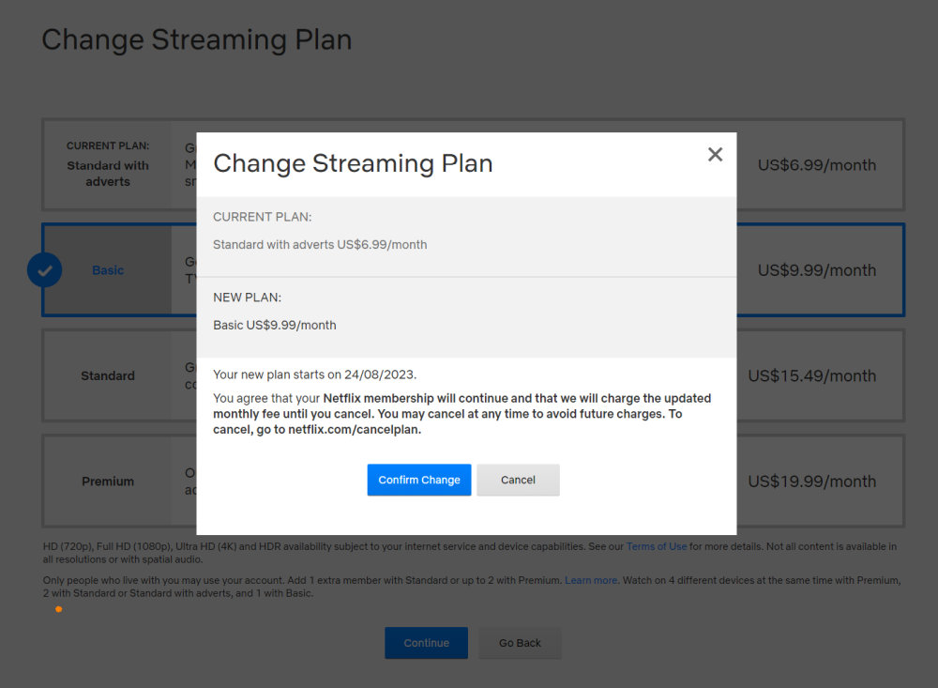Choose the Standard plan option

tap(108, 375)
